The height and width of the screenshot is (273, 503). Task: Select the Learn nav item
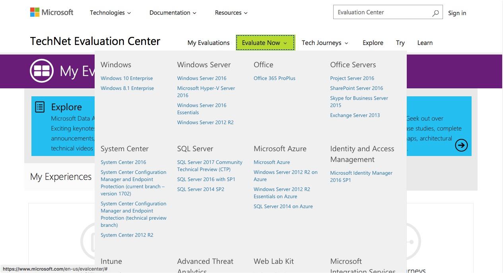pos(425,43)
